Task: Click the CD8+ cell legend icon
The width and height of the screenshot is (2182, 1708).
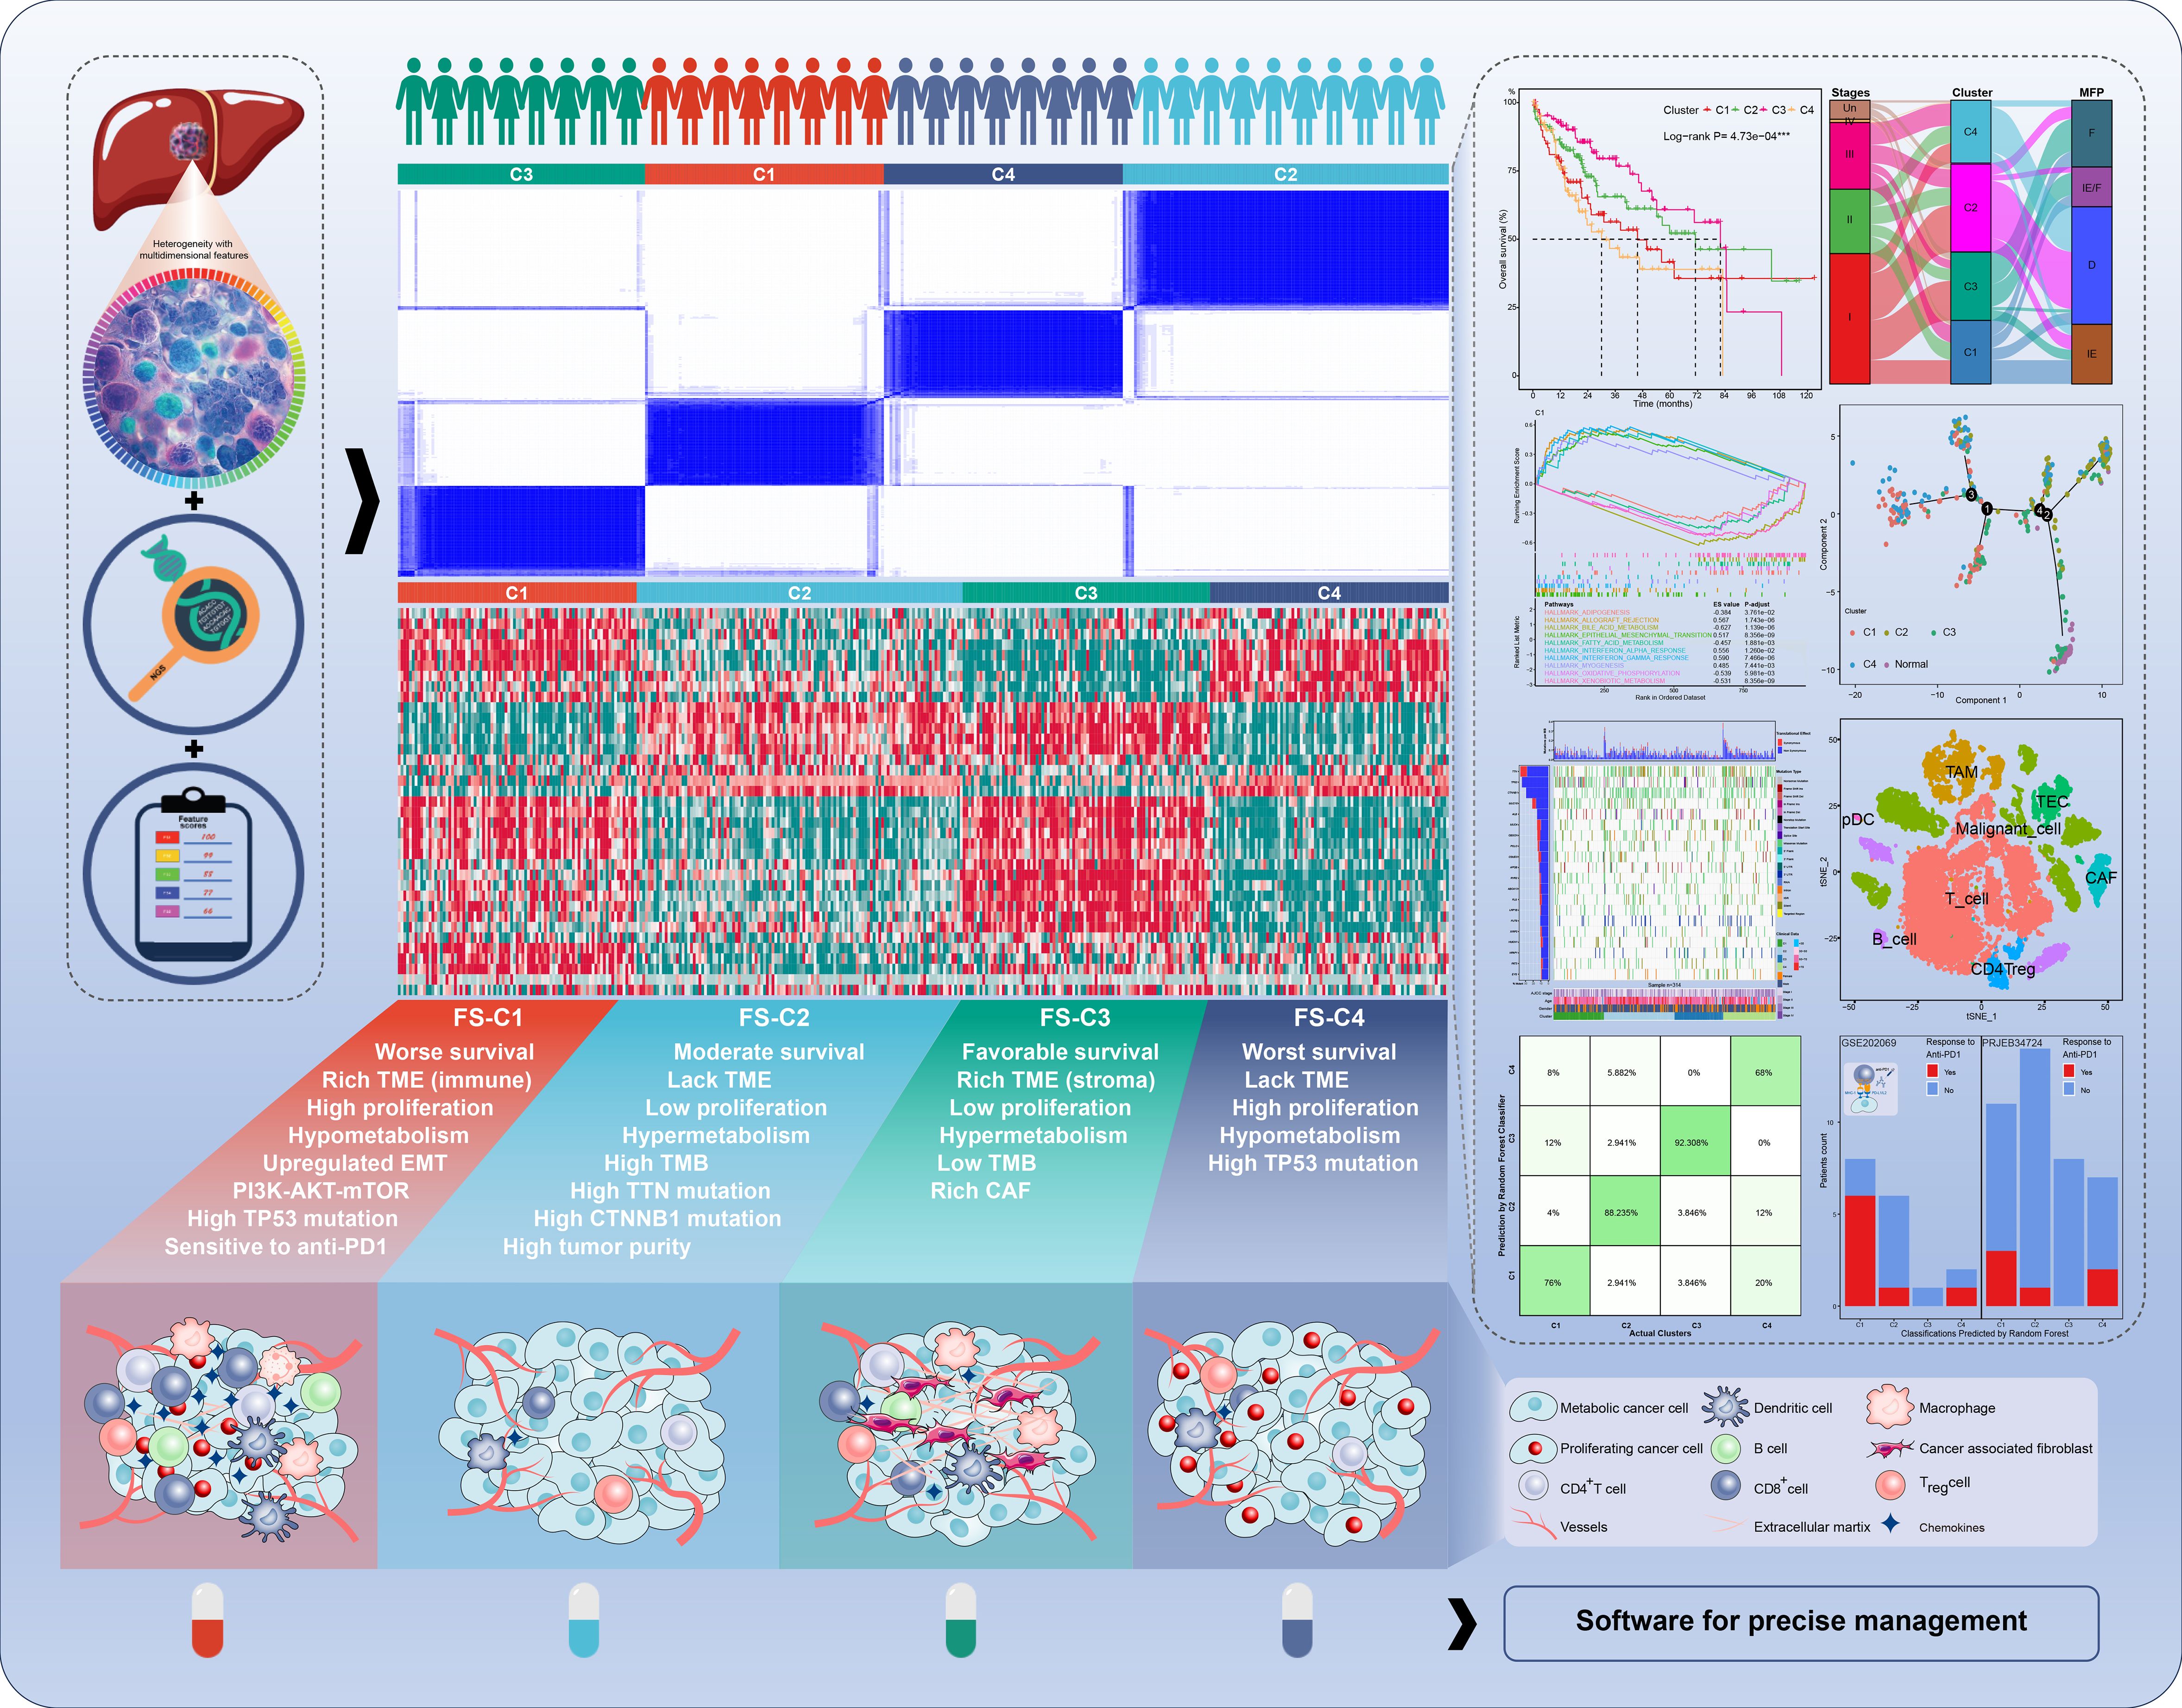Action: pyautogui.click(x=1726, y=1486)
